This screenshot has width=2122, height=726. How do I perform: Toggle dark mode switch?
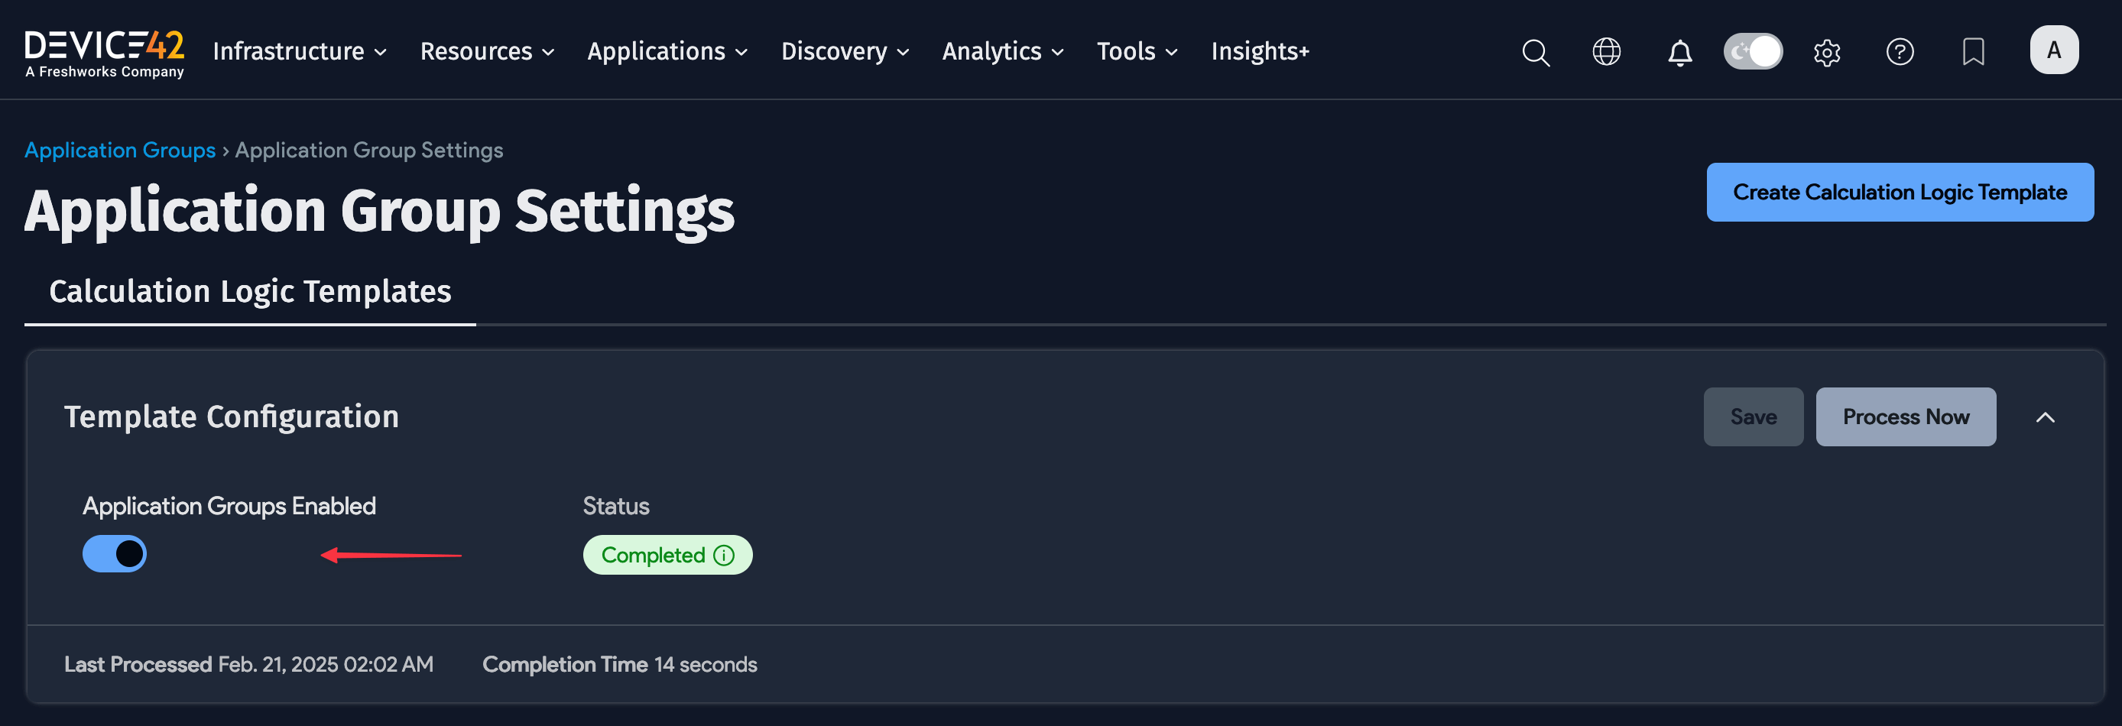click(x=1753, y=50)
